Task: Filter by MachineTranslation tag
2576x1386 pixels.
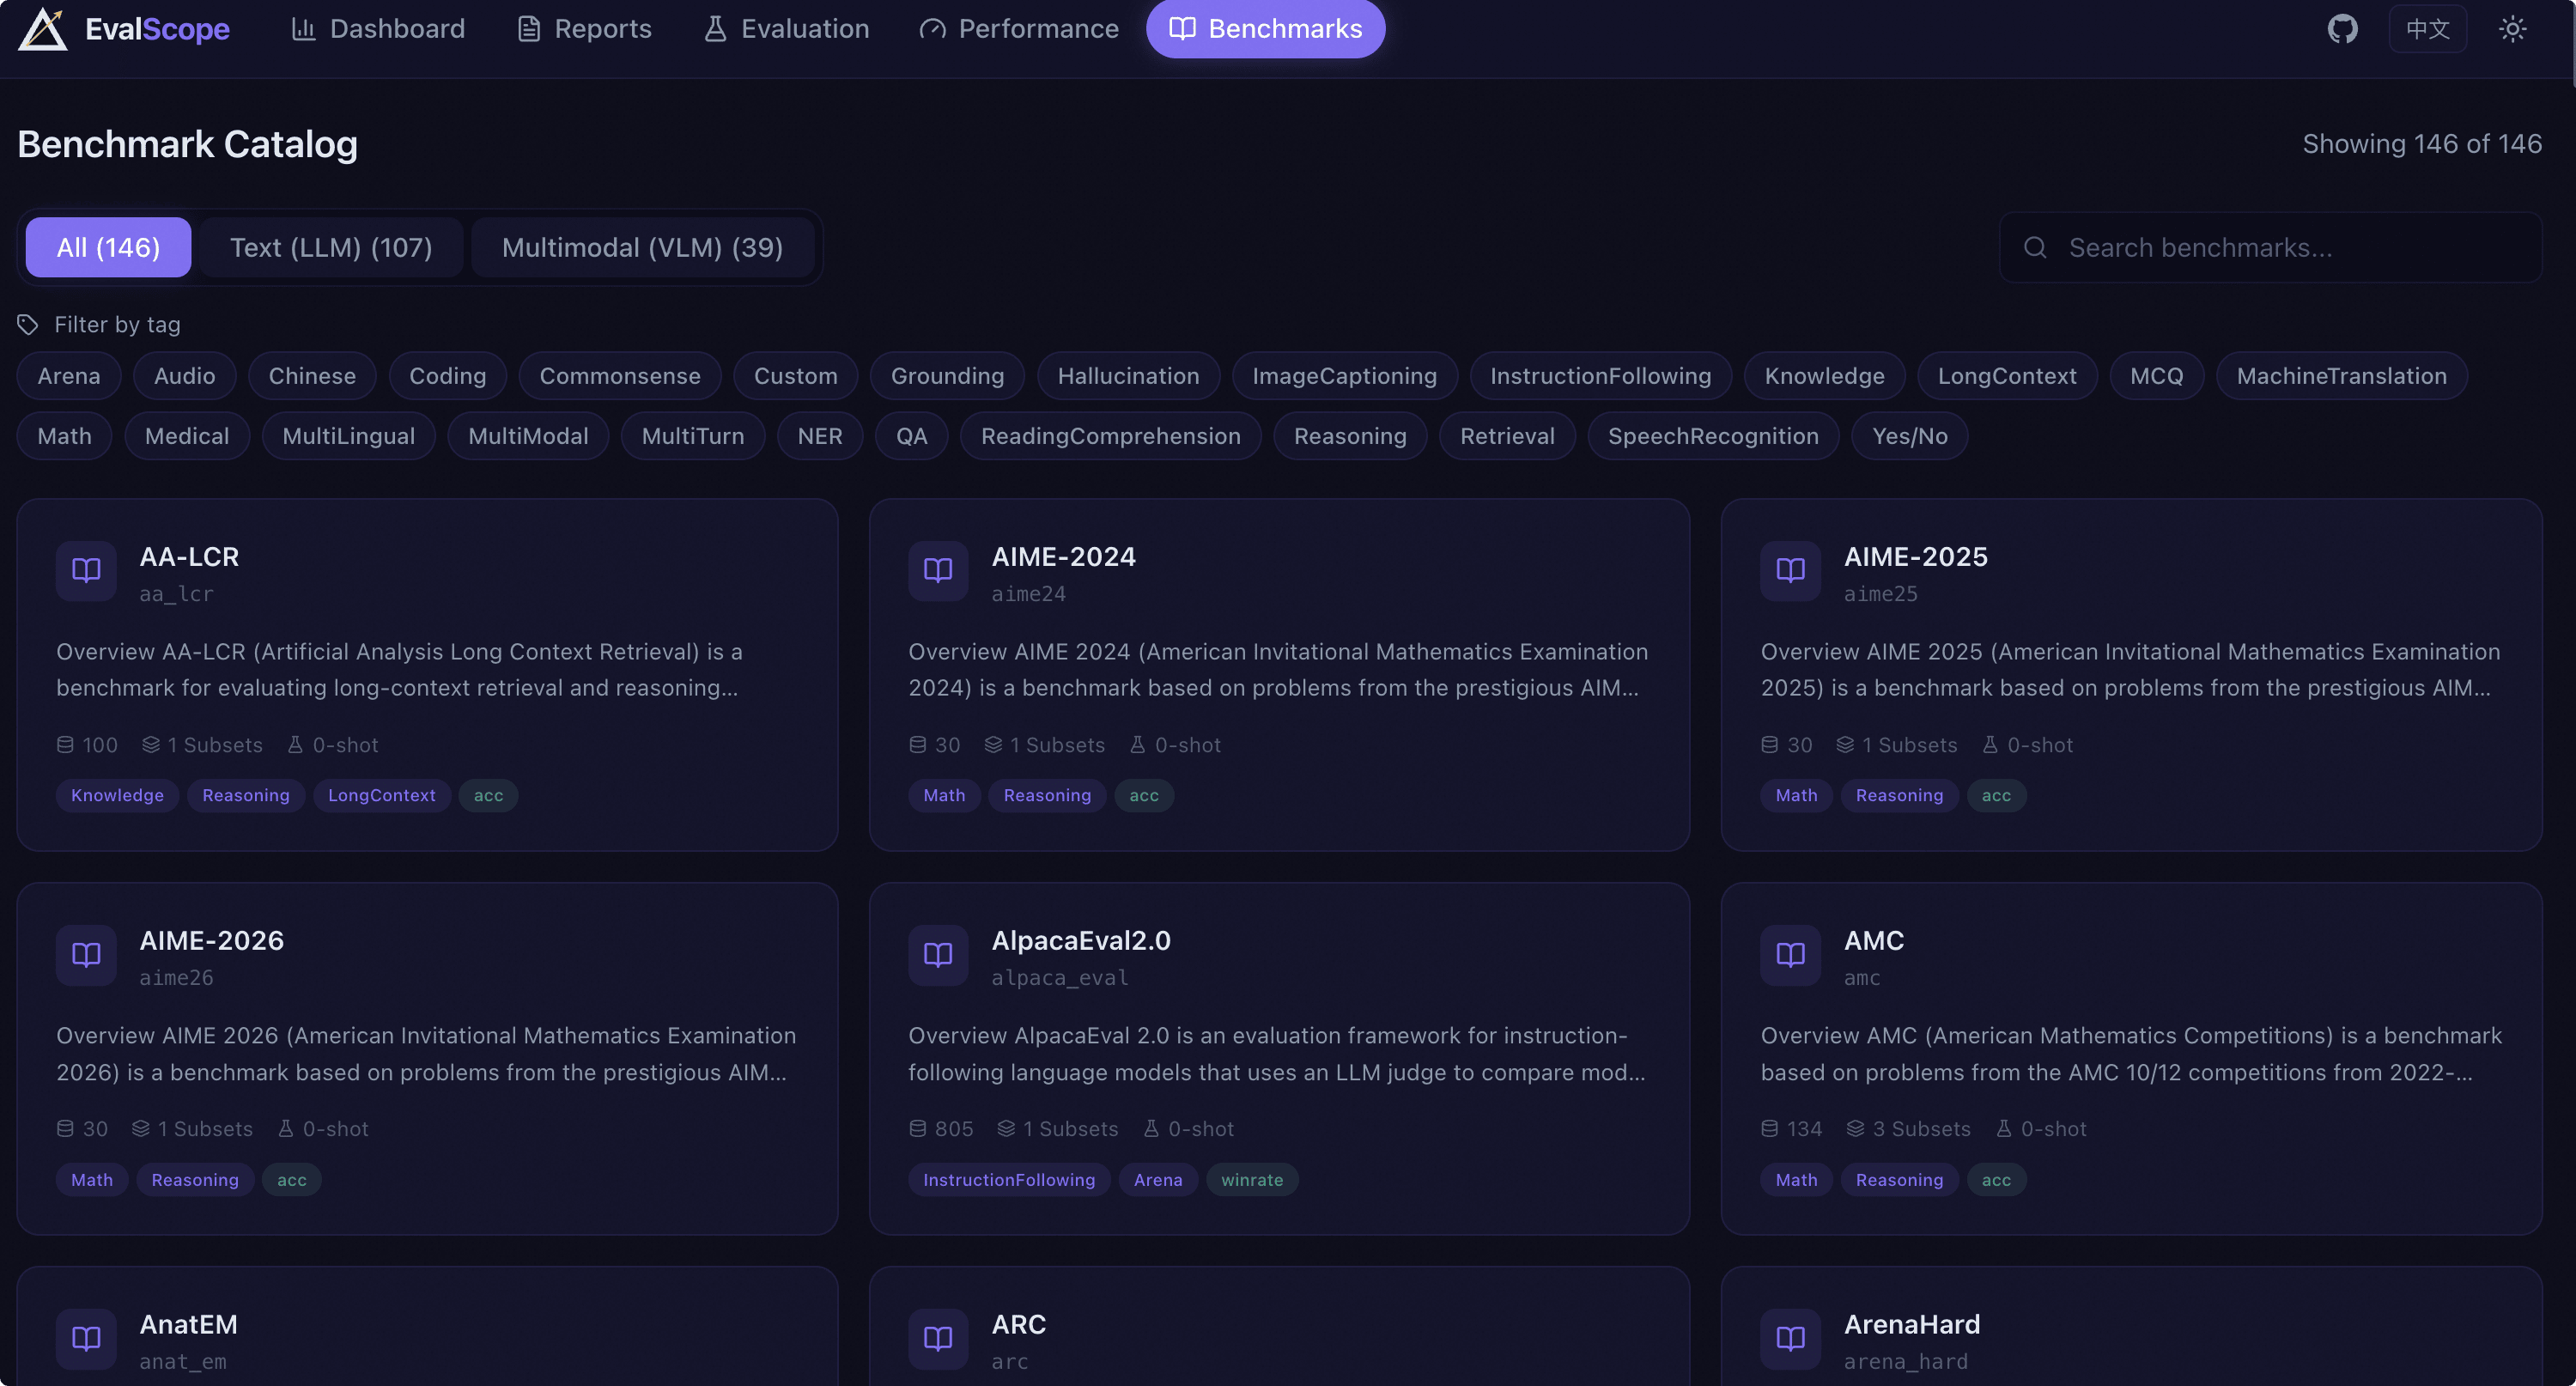Action: click(x=2342, y=376)
